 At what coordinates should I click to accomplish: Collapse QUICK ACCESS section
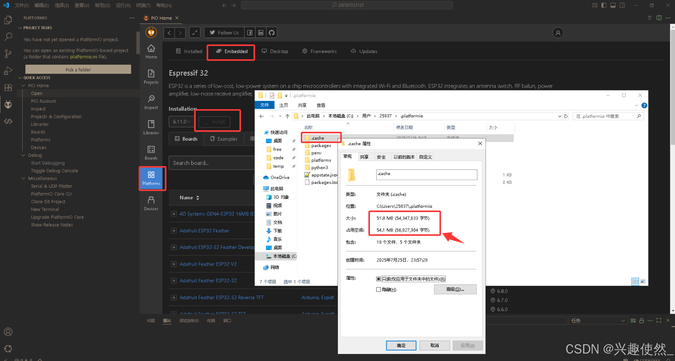(20, 78)
